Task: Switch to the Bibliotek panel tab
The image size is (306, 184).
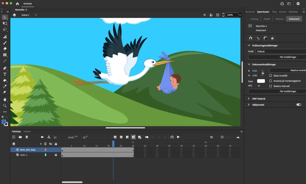Action: point(293,12)
